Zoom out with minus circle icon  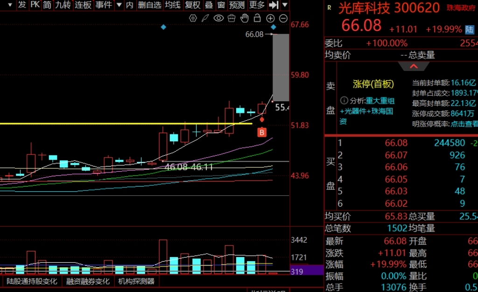tap(283, 18)
